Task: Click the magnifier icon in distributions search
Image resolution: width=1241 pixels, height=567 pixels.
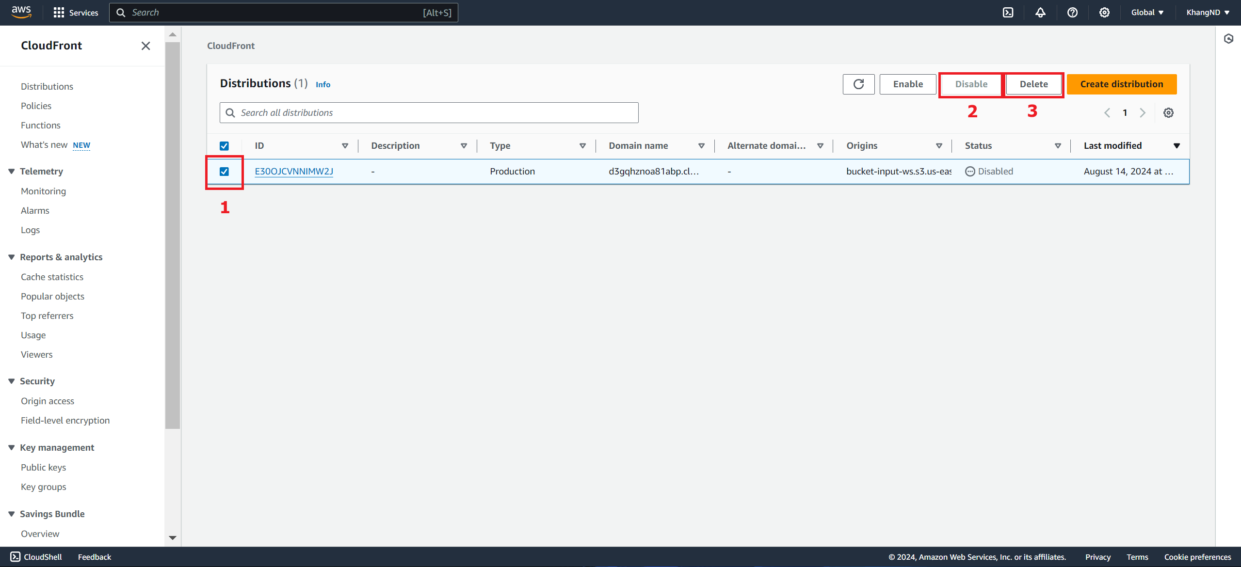Action: tap(230, 113)
